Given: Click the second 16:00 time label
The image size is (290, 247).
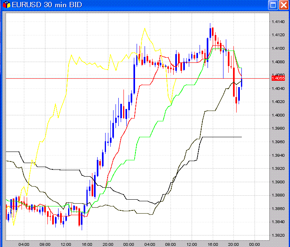Looking at the screenshot, I should tap(213, 245).
